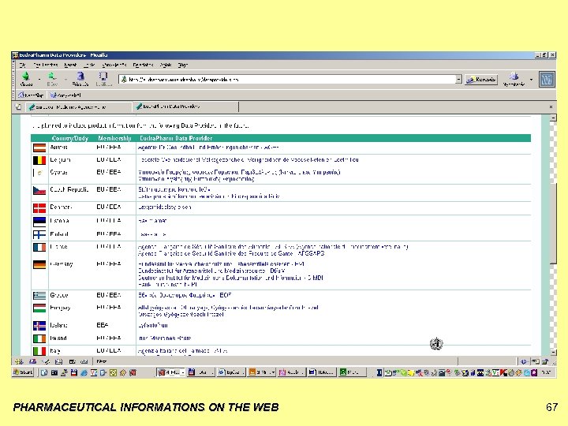Open the Print button dropdown arrow
568x426 pixels.
(531, 79)
